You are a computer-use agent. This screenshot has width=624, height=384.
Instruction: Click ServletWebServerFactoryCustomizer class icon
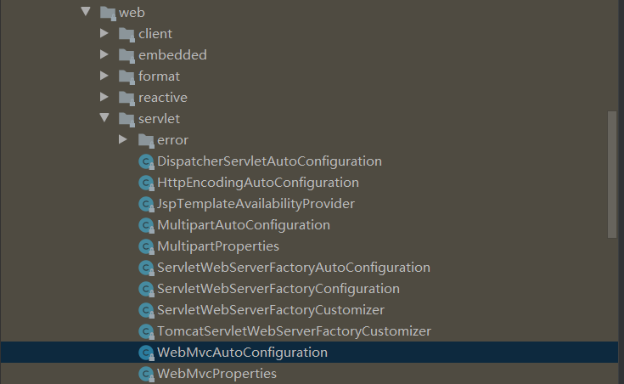146,310
